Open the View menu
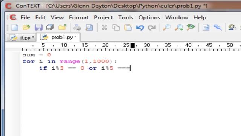The image size is (241, 136). click(x=57, y=17)
